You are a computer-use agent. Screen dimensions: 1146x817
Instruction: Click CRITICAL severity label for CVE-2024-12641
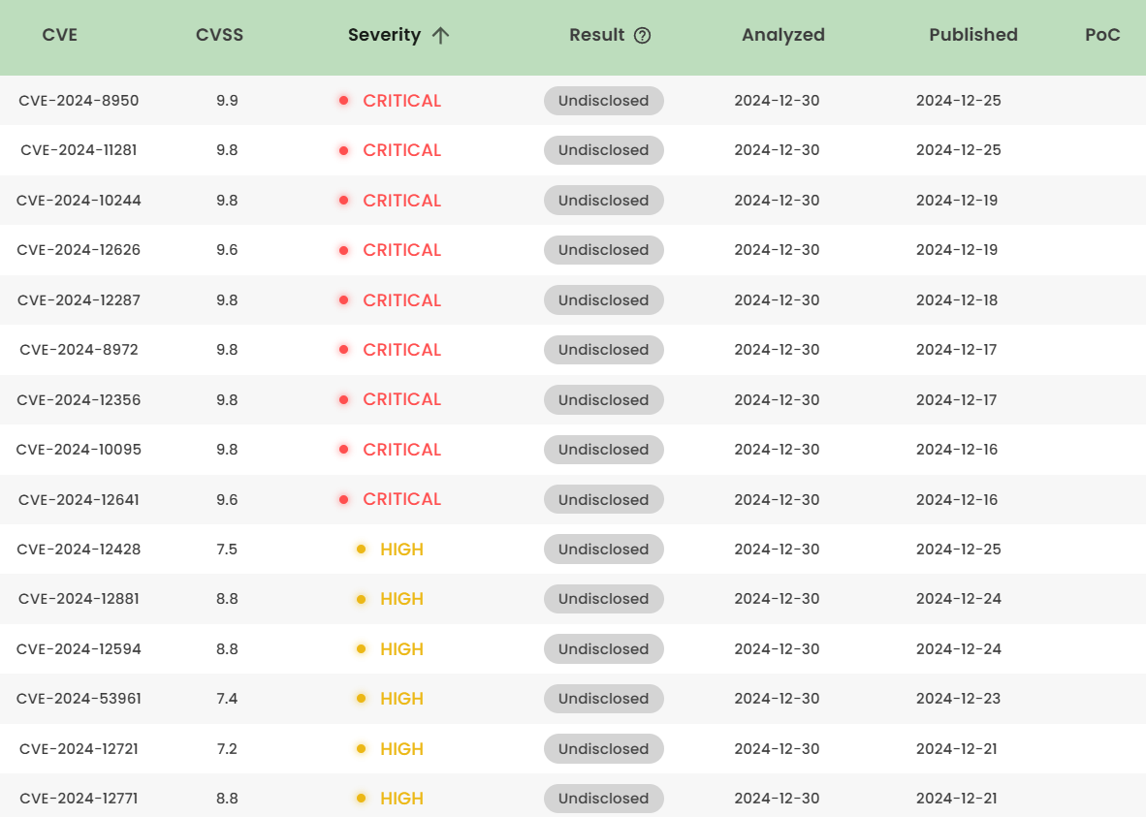[x=402, y=500]
